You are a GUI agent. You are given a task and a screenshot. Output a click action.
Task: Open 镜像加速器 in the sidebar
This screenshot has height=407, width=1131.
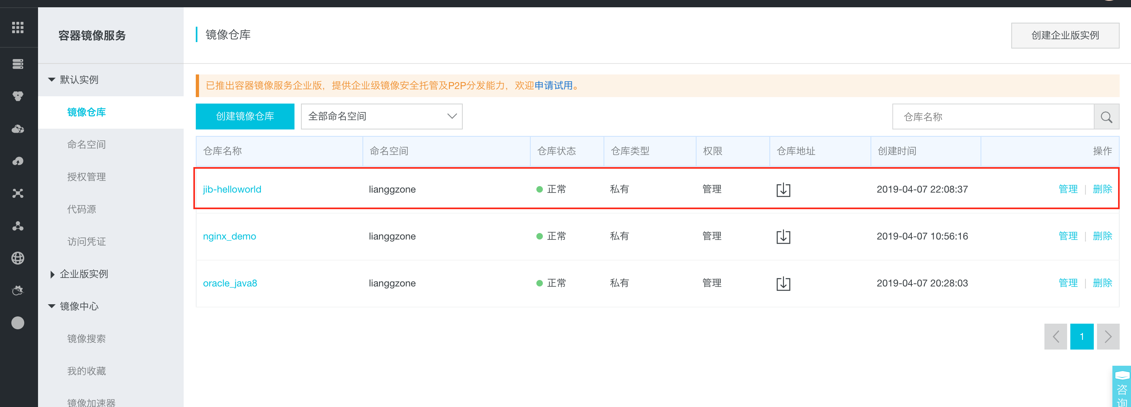click(x=91, y=403)
